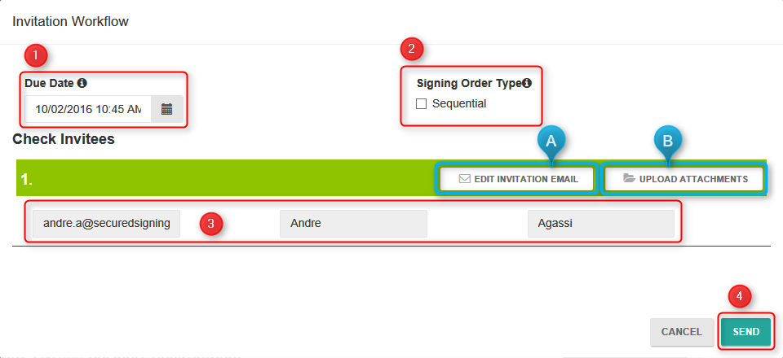Click the info icon beside Due Date
The image size is (783, 358).
[82, 83]
